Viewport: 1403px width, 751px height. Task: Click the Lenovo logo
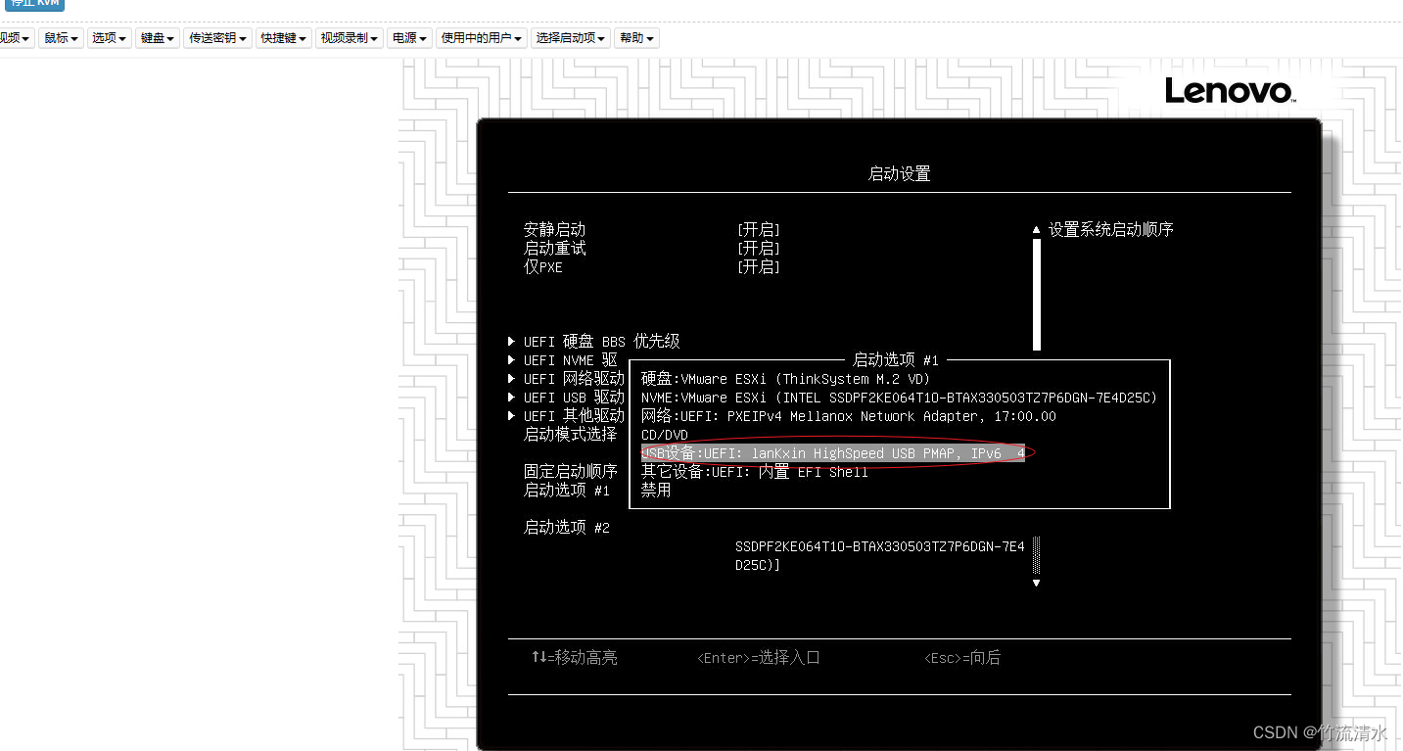tap(1231, 92)
